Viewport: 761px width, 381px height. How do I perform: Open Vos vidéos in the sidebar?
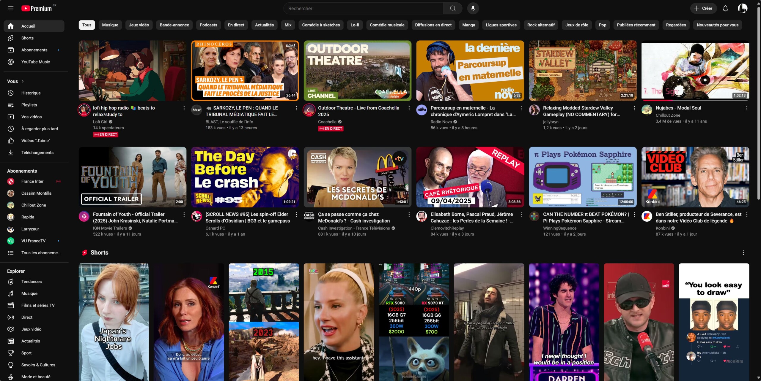click(34, 117)
